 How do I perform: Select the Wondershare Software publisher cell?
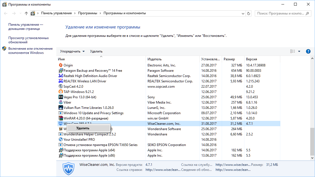[164, 129]
